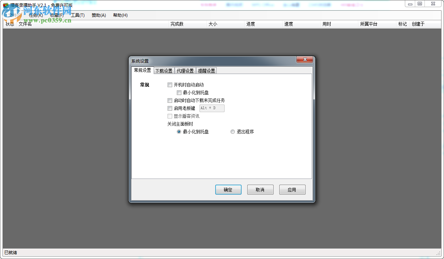Select the 退出程序 radio button

pos(233,132)
